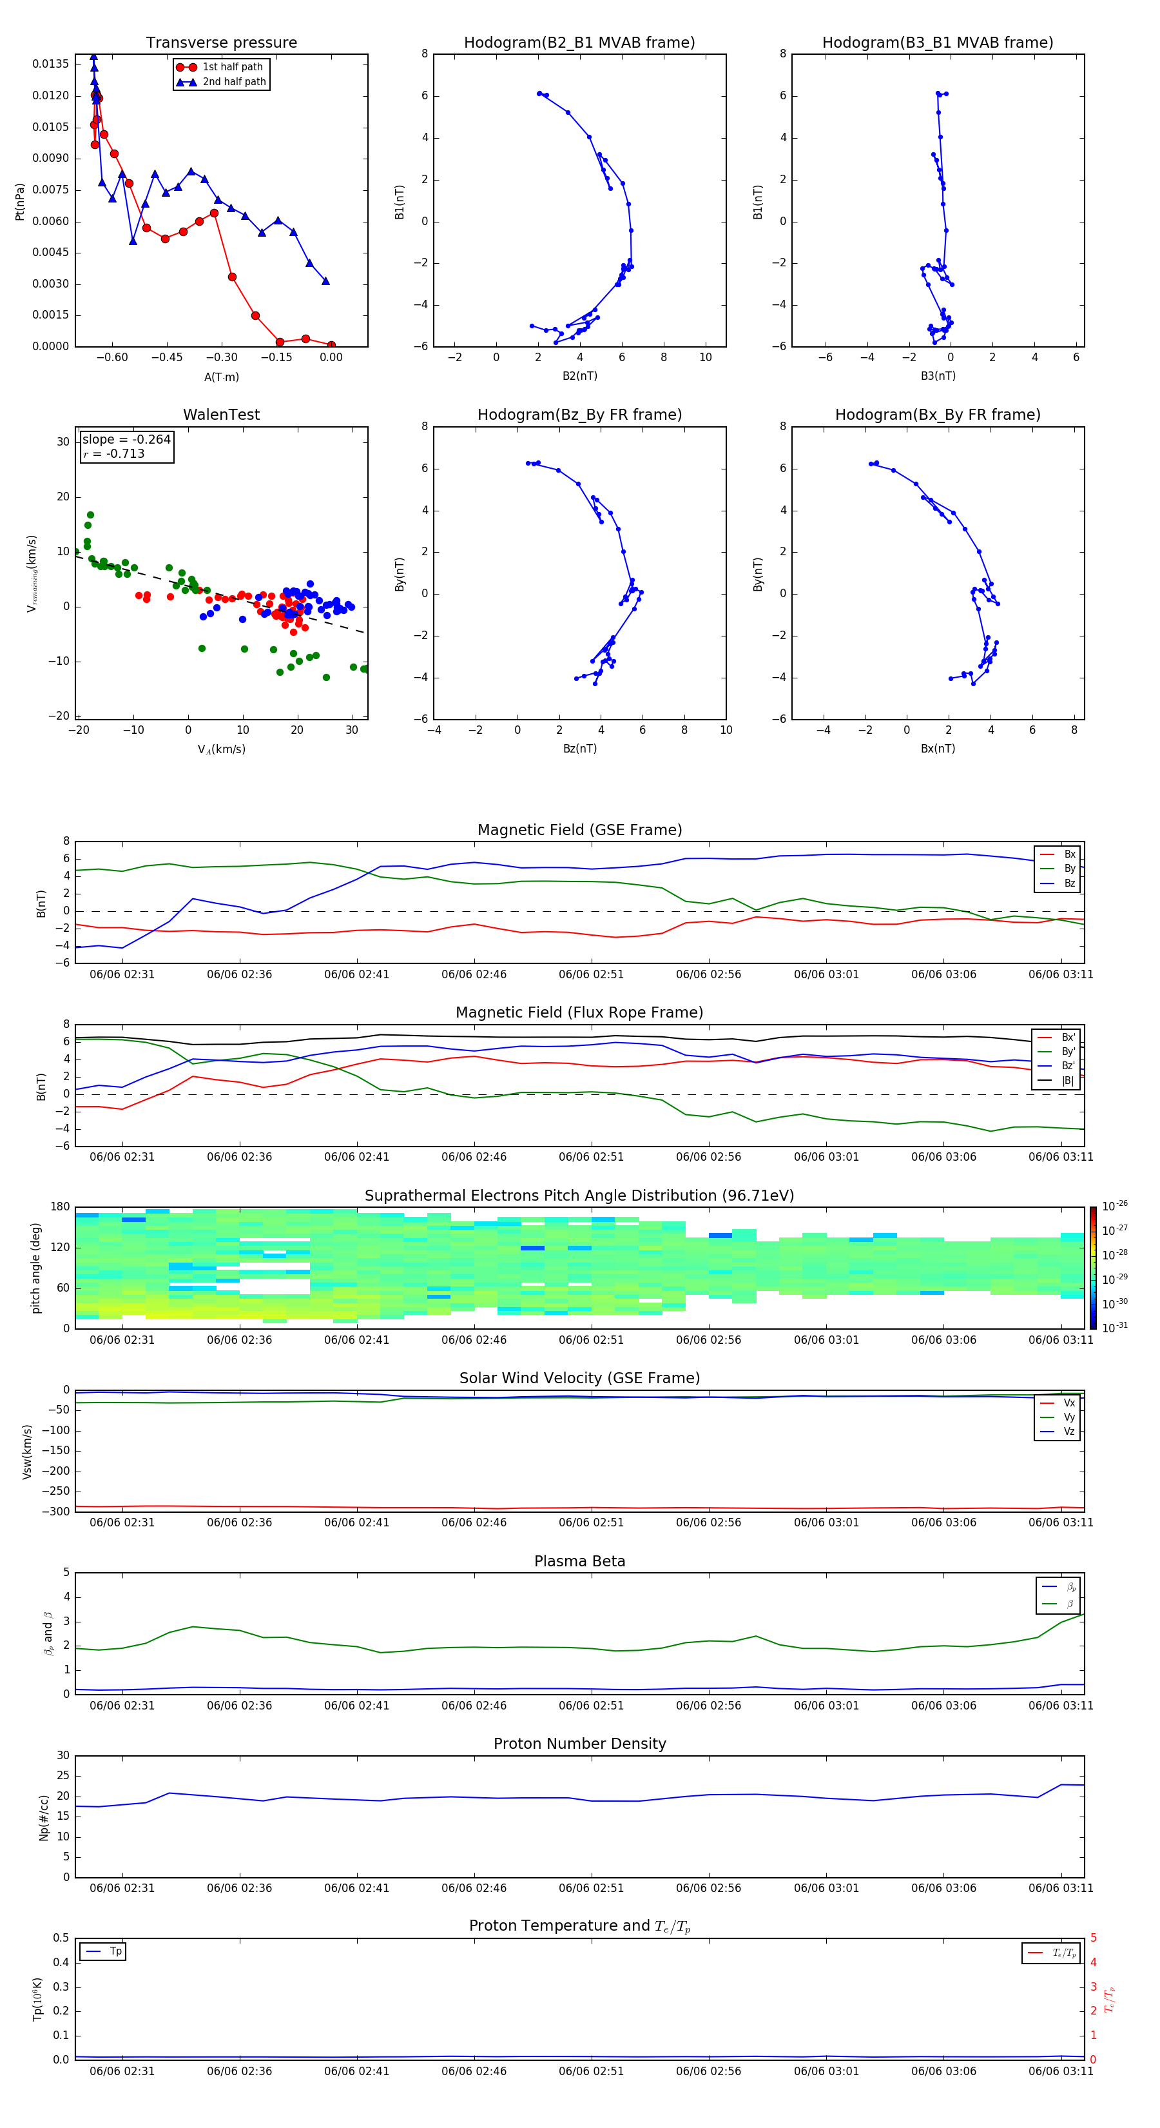This screenshot has height=2128, width=1160.
Task: Click the 'VA(km/s)' x-axis label
Action: coord(221,749)
